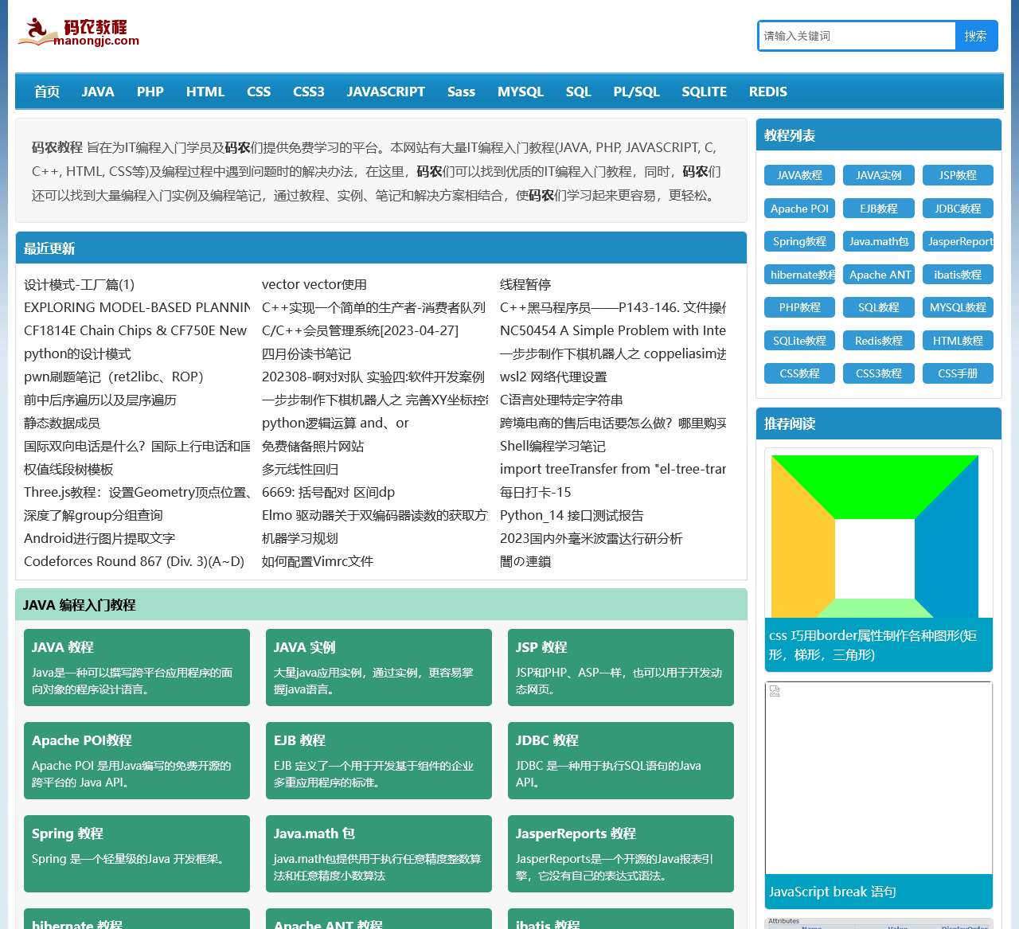Select the Apache POI tag
Viewport: 1019px width, 929px height.
(x=799, y=209)
